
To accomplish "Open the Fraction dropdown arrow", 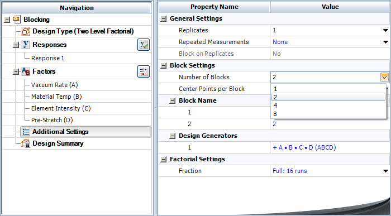I will click(x=385, y=171).
